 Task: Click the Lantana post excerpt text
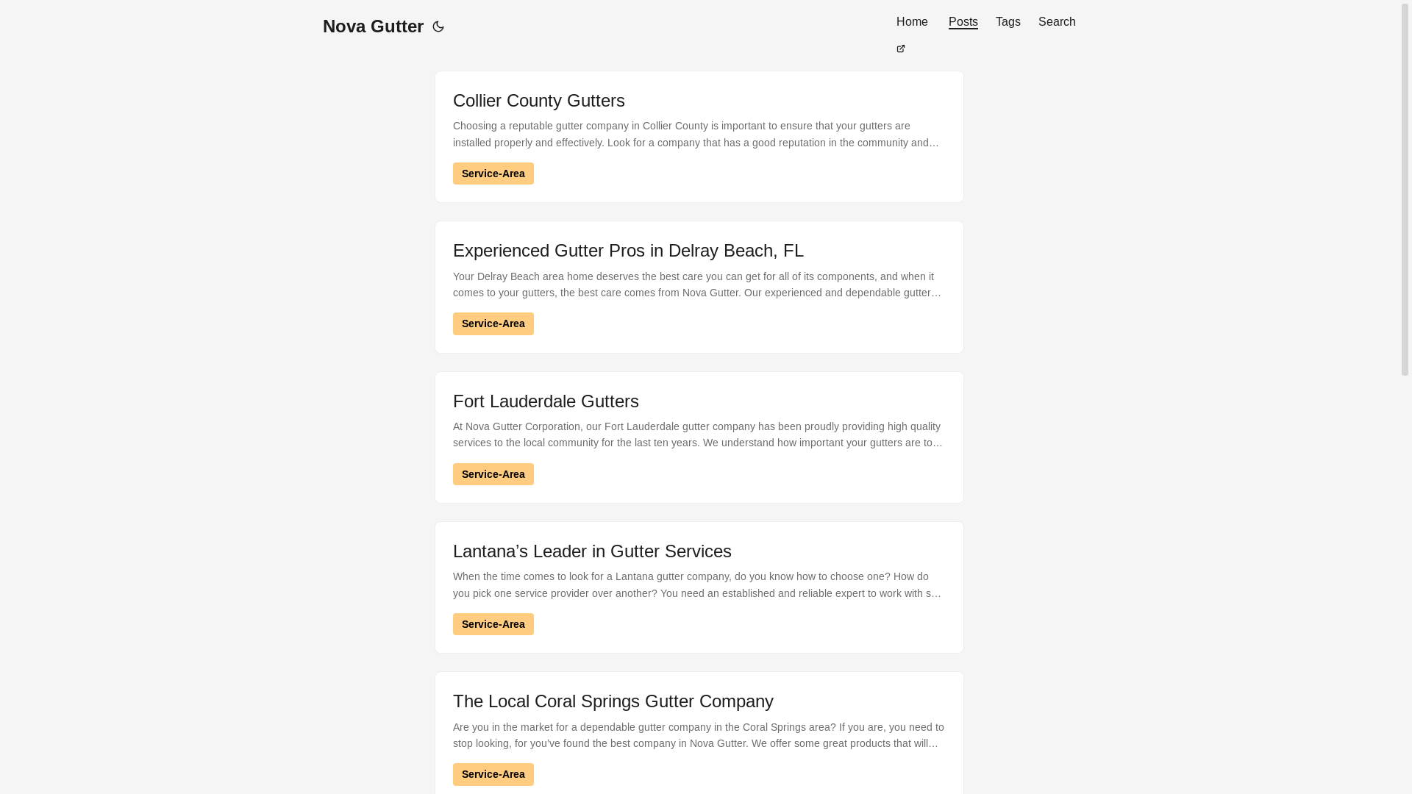pos(699,585)
